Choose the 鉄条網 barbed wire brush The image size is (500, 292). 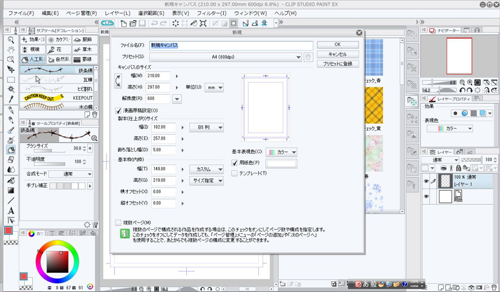pos(58,70)
